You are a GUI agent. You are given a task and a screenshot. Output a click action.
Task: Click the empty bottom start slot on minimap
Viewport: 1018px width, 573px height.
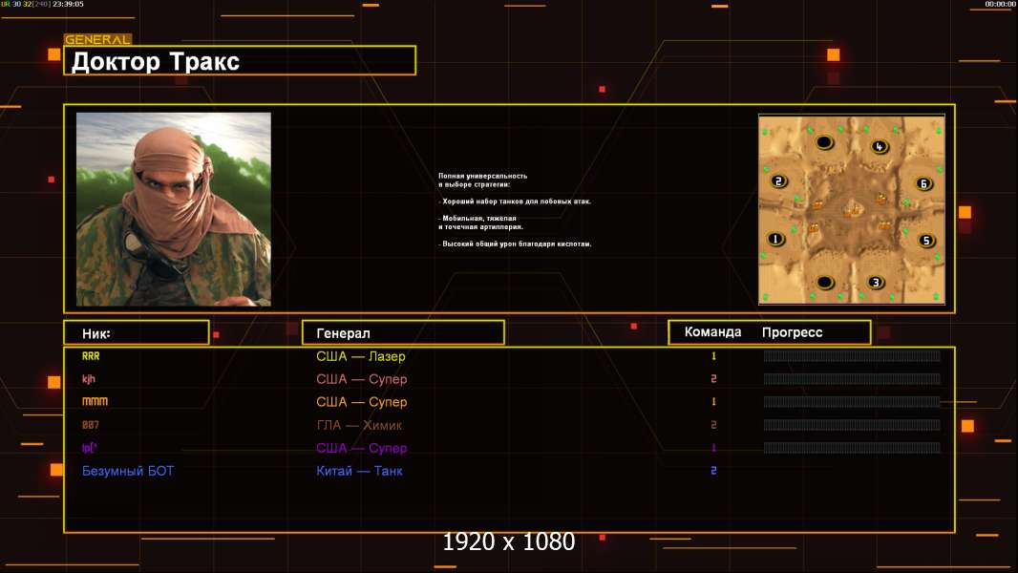point(825,282)
